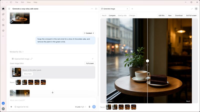The image size is (200, 112).
Task: Click the Edit this button
Action: (x=161, y=15)
